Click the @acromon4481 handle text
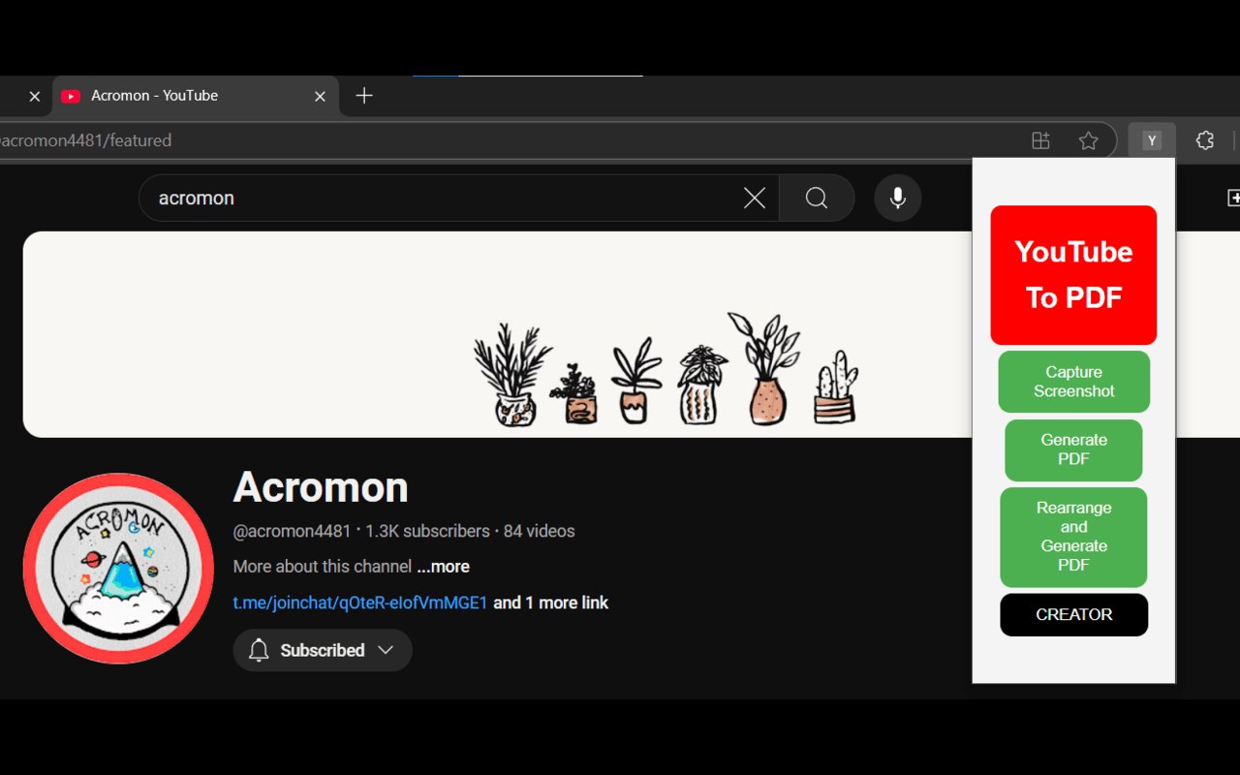Viewport: 1240px width, 775px height. pos(292,531)
